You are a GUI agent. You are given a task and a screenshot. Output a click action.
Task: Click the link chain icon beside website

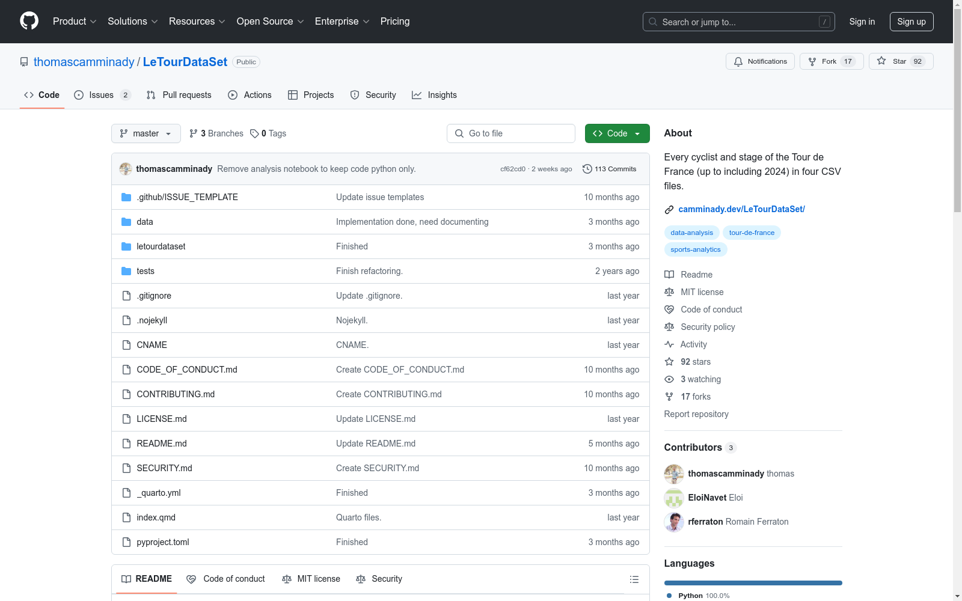click(x=669, y=209)
